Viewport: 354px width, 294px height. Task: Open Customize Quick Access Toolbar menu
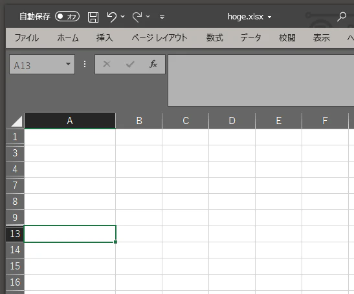point(162,17)
